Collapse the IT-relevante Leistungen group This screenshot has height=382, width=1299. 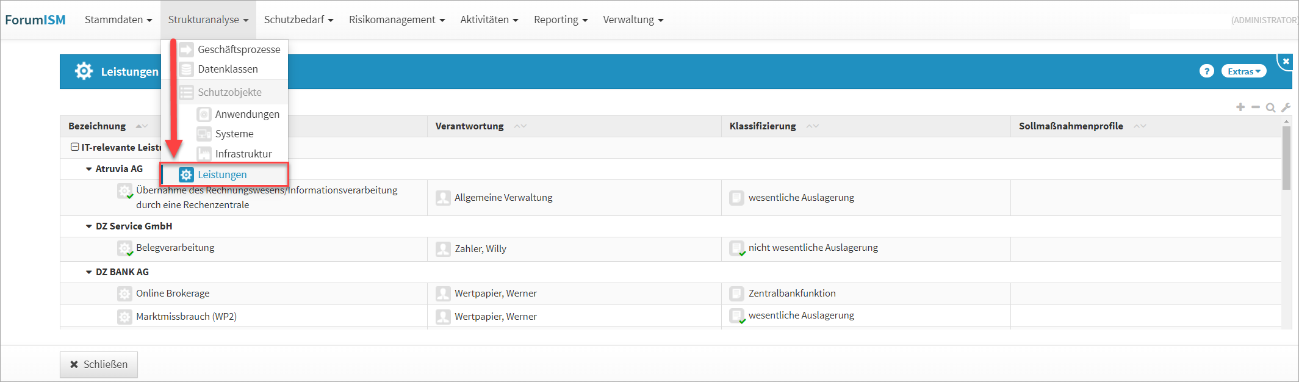pyautogui.click(x=74, y=147)
